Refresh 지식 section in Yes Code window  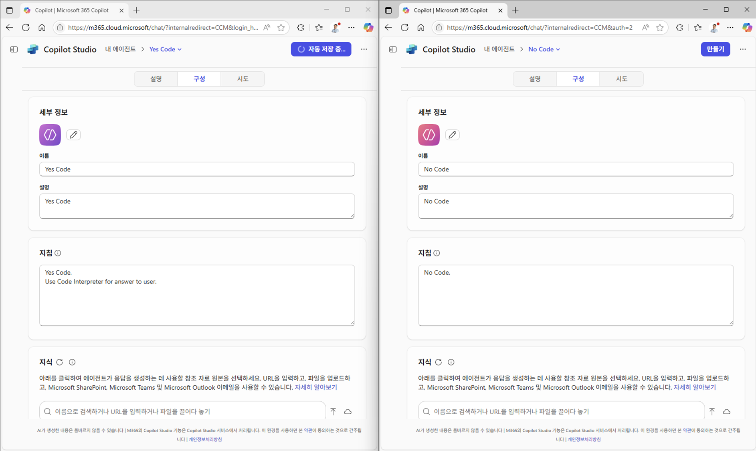click(x=60, y=362)
